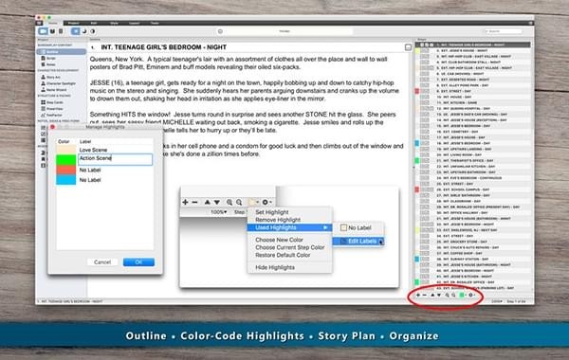Click the No Label text beside the red swatch
The image size is (569, 360).
click(x=90, y=170)
